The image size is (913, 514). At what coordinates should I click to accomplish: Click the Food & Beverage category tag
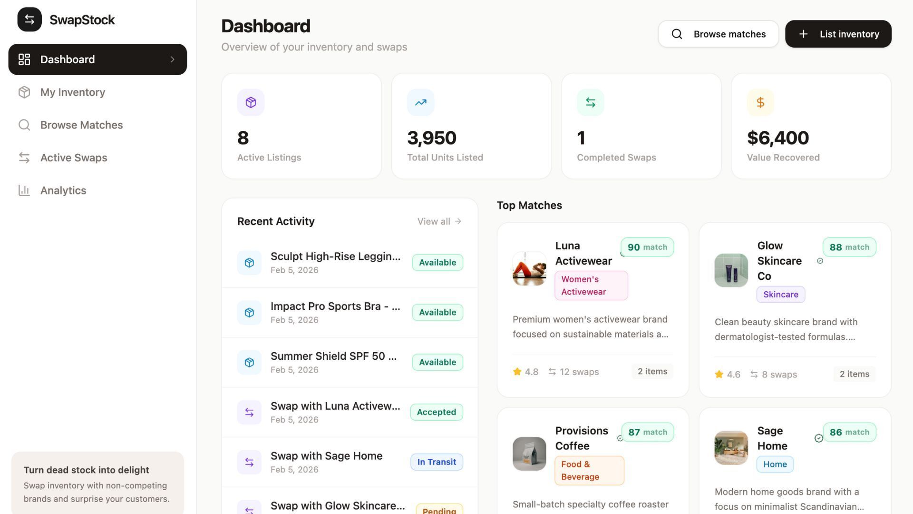pos(589,471)
